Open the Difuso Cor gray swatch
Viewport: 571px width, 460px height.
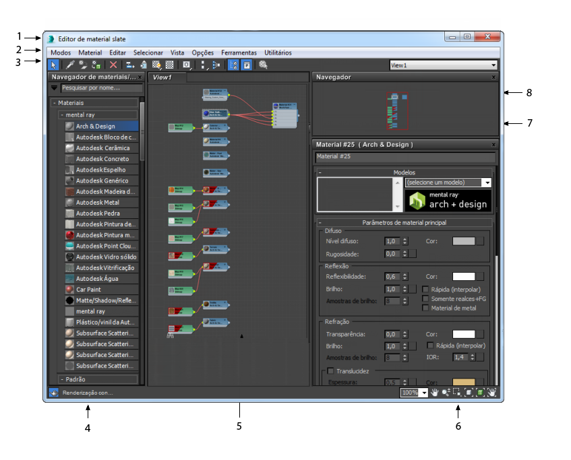tap(464, 241)
